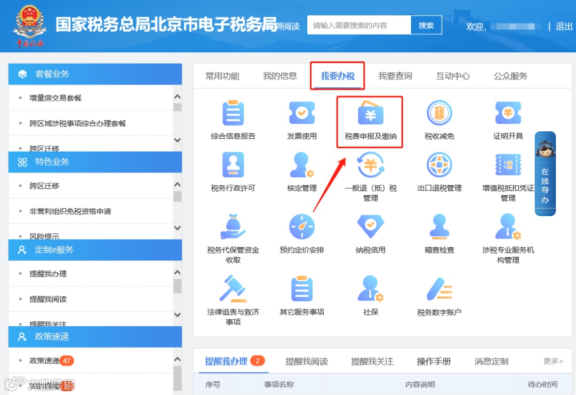Screen dimensions: 576x395
Task: Click down arrow in 套餐业务 list
Action: [x=178, y=140]
